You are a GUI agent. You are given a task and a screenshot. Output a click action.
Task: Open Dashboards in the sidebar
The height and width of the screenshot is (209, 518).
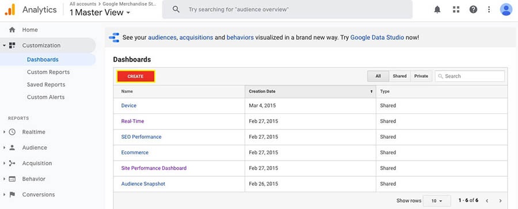(x=43, y=59)
